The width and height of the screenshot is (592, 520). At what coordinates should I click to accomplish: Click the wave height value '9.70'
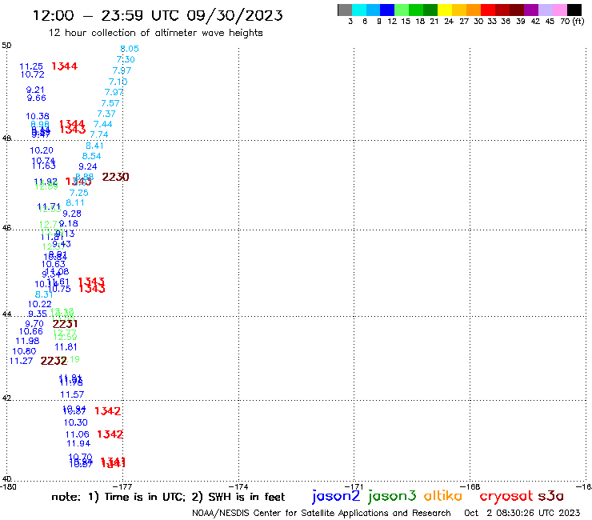pos(34,324)
